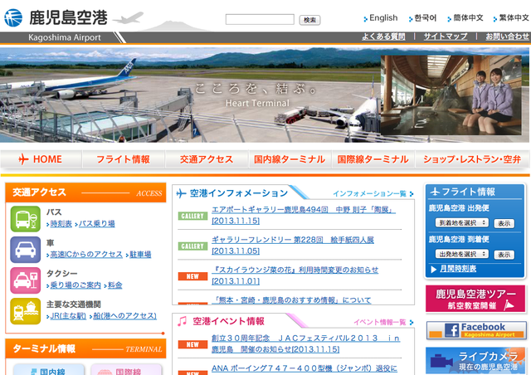Open the pink taxi access icon
This screenshot has height=375, width=531.
(26, 280)
